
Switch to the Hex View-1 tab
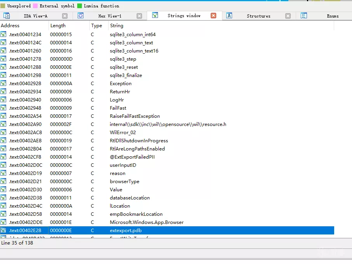110,16
